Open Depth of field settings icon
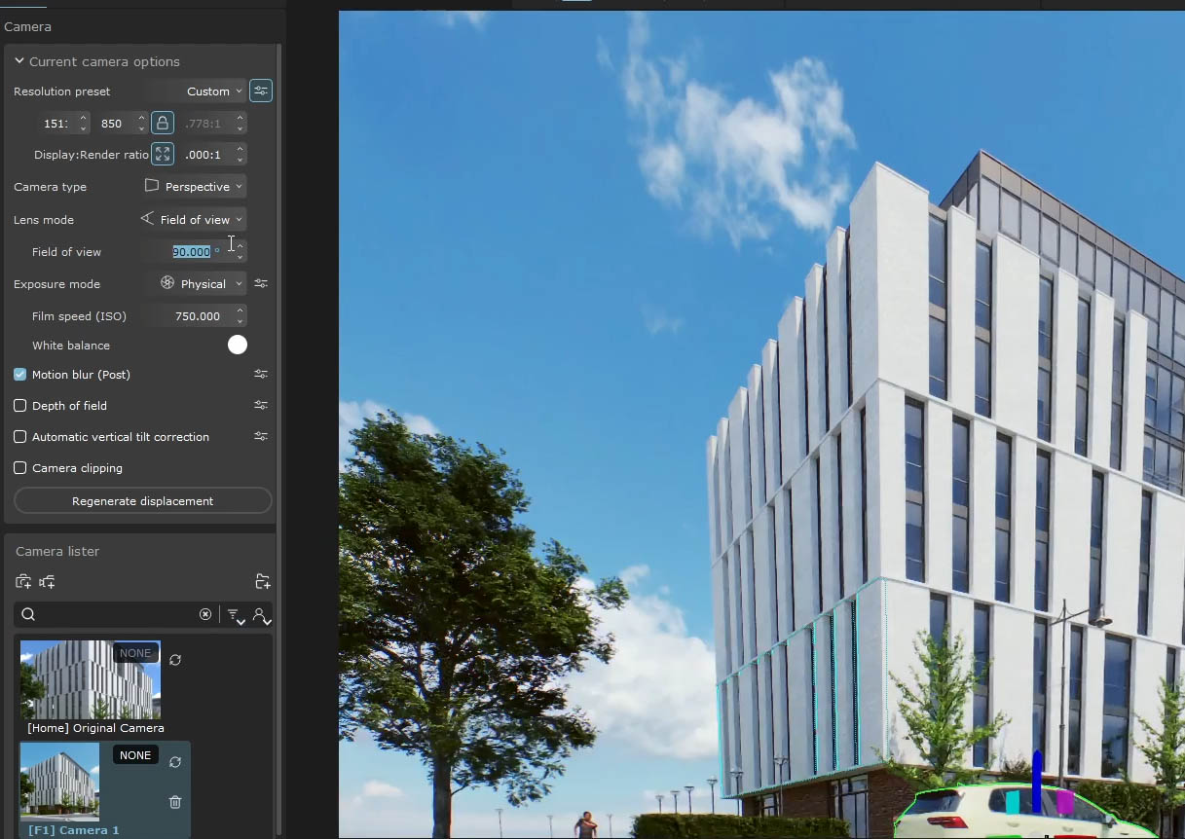The width and height of the screenshot is (1185, 839). pyautogui.click(x=261, y=405)
